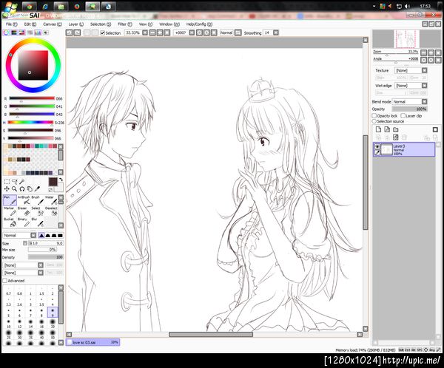Pick brush size 0.7 preset
This screenshot has width=444, height=368.
point(8,291)
